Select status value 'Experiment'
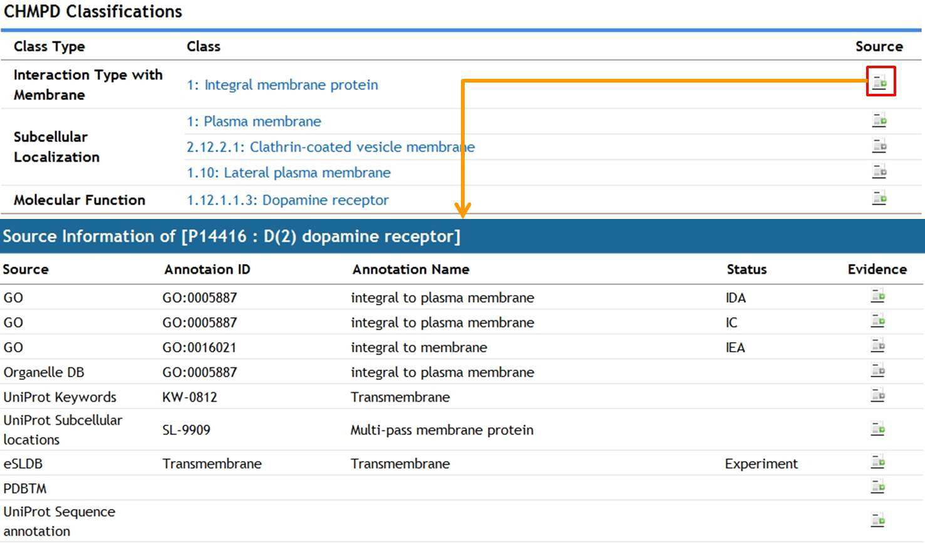Screen dimensions: 925x543 pos(762,464)
